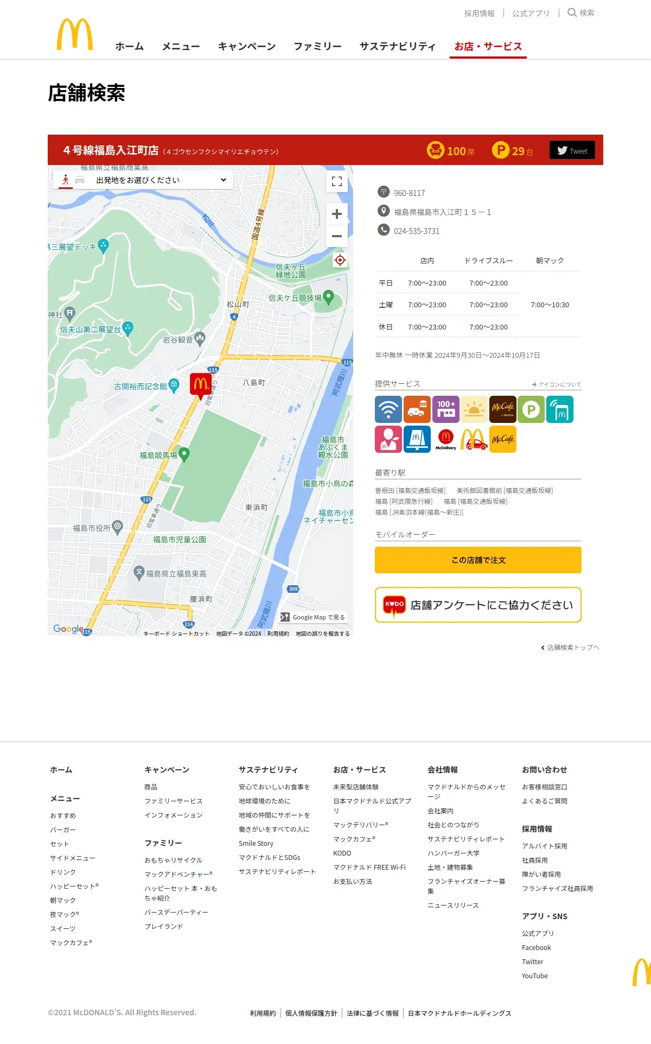Click footer link 朝マック
Viewport: 651px width, 1044px height.
pyautogui.click(x=63, y=900)
